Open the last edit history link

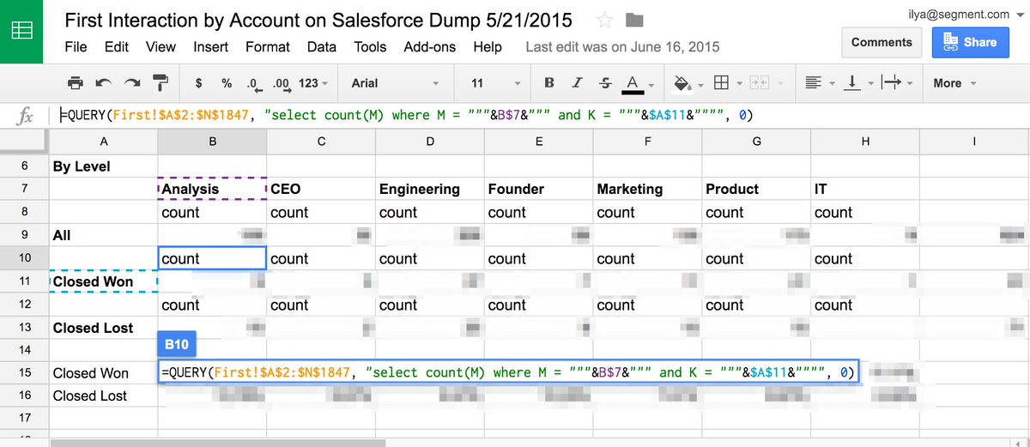click(622, 46)
